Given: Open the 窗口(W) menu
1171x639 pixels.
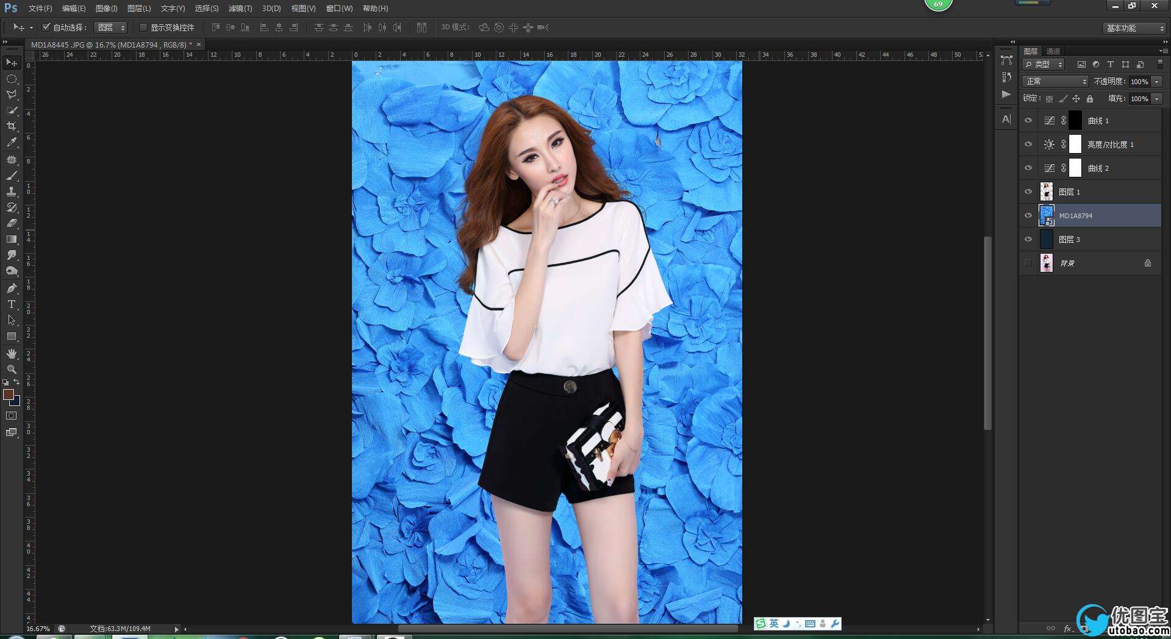Looking at the screenshot, I should (x=339, y=9).
